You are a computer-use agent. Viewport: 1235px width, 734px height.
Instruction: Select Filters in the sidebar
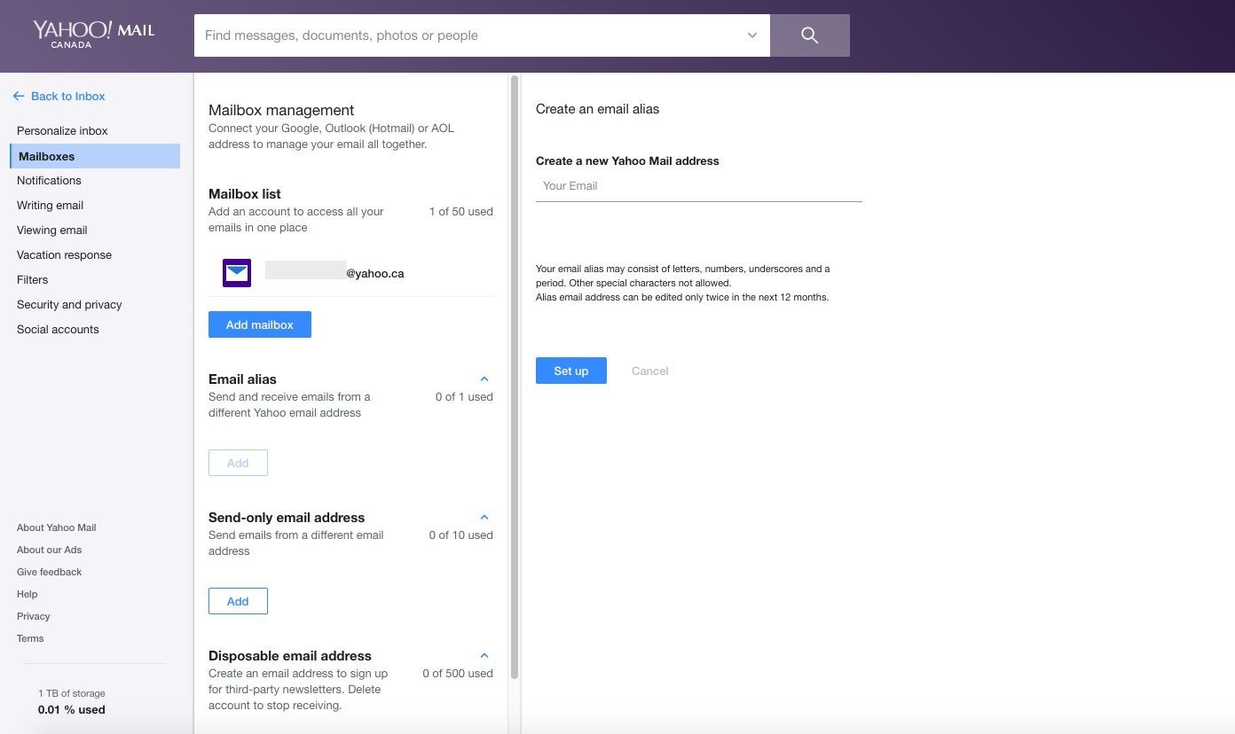tap(32, 279)
